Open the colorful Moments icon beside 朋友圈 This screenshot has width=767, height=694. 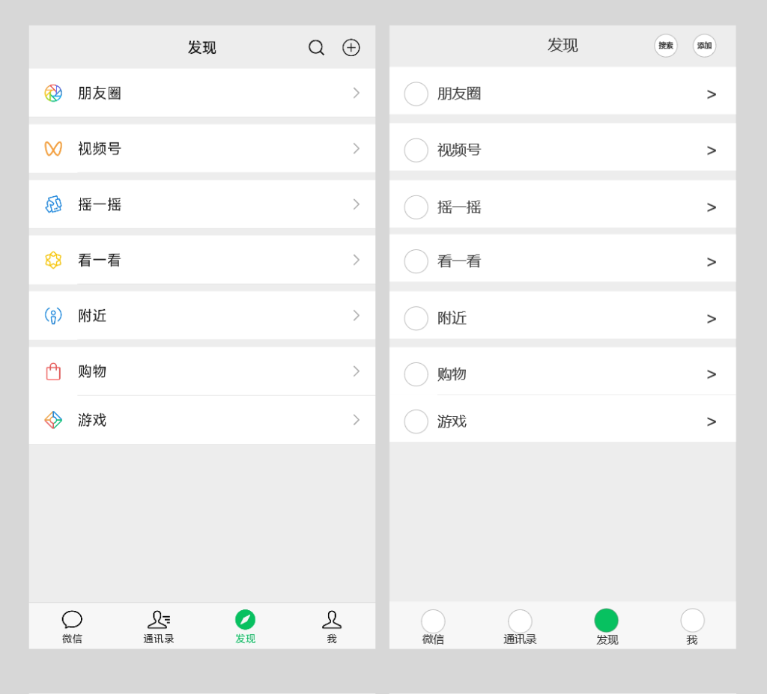pos(53,93)
